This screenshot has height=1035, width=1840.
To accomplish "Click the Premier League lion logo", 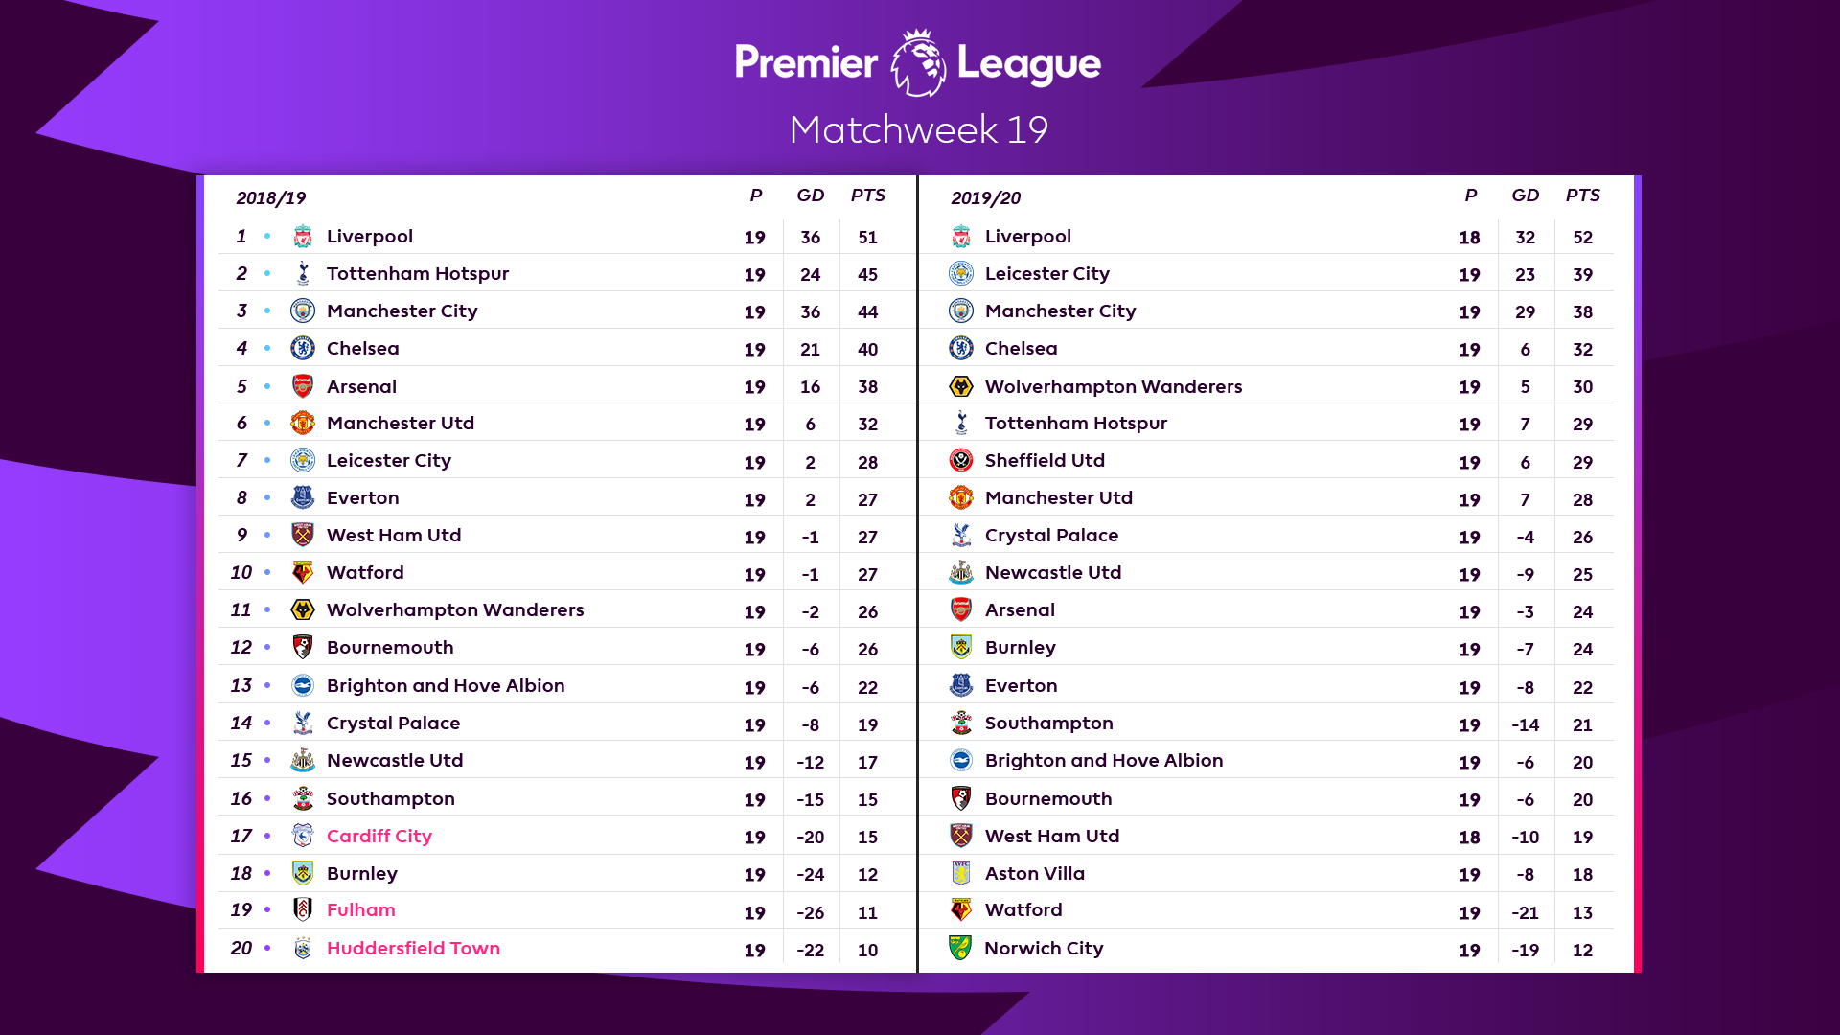I will 918,63.
